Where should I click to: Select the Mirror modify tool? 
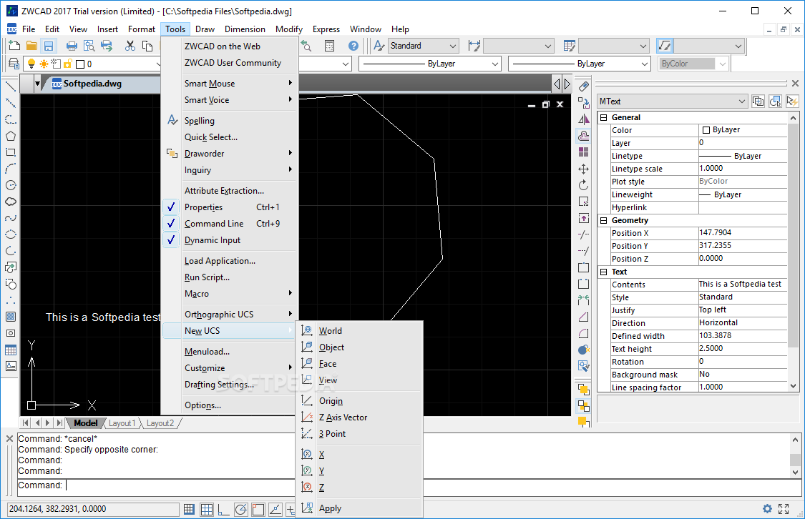pos(584,119)
